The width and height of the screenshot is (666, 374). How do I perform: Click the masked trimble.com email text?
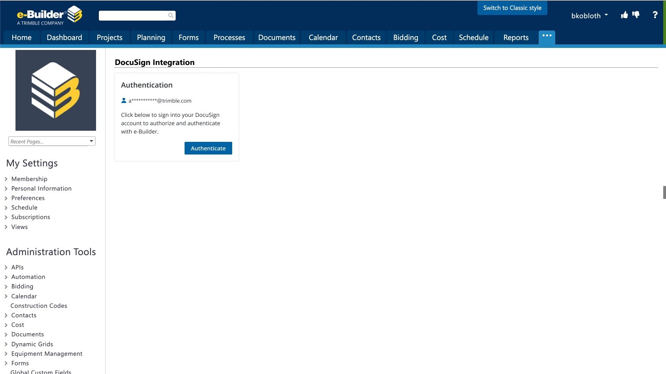click(x=160, y=101)
